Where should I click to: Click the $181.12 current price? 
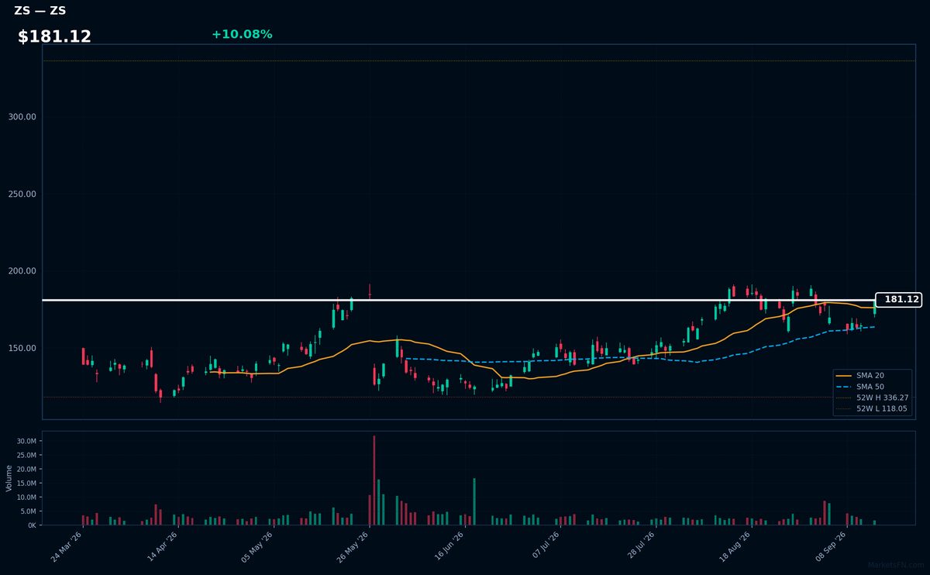tap(54, 36)
